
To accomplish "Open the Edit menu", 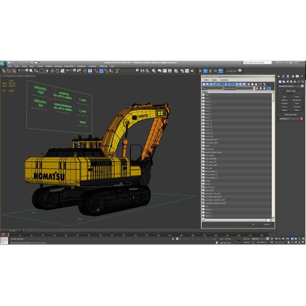I will (10, 66).
